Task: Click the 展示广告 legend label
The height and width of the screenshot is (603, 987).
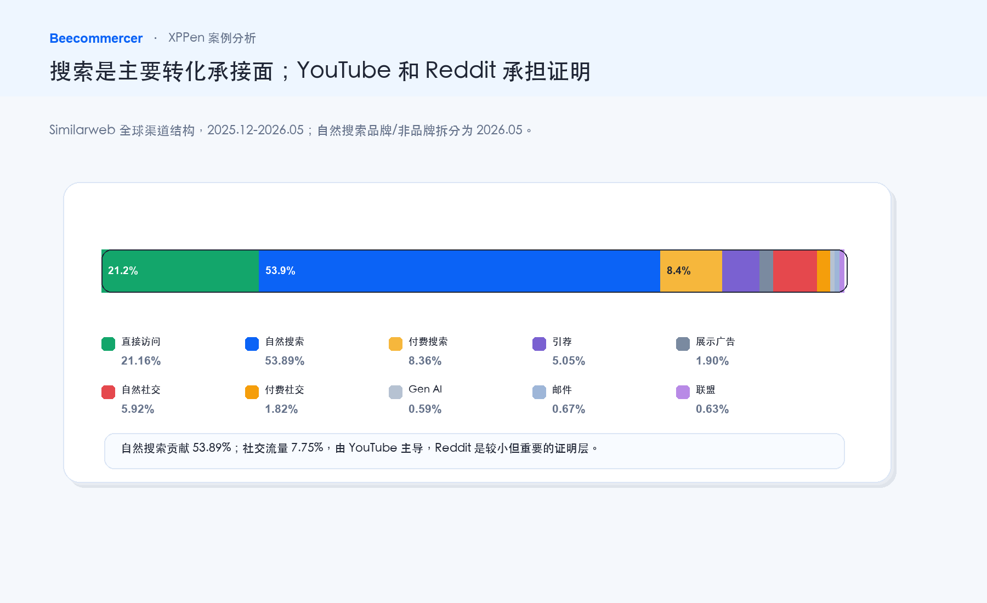Action: (x=716, y=342)
